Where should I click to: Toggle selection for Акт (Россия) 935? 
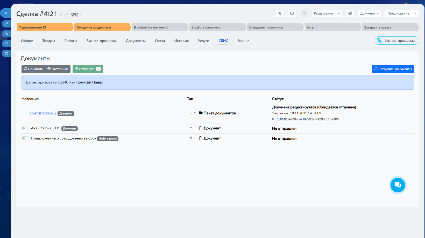click(25, 128)
